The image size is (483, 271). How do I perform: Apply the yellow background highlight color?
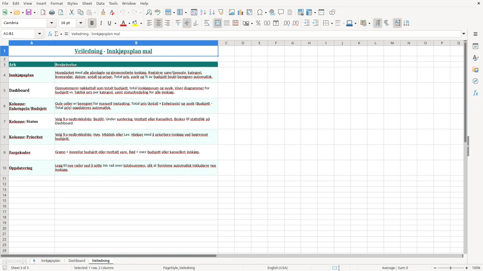tap(135, 23)
